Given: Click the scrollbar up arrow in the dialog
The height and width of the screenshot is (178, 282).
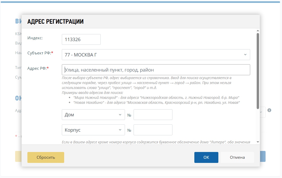Looking at the screenshot, I should (258, 30).
